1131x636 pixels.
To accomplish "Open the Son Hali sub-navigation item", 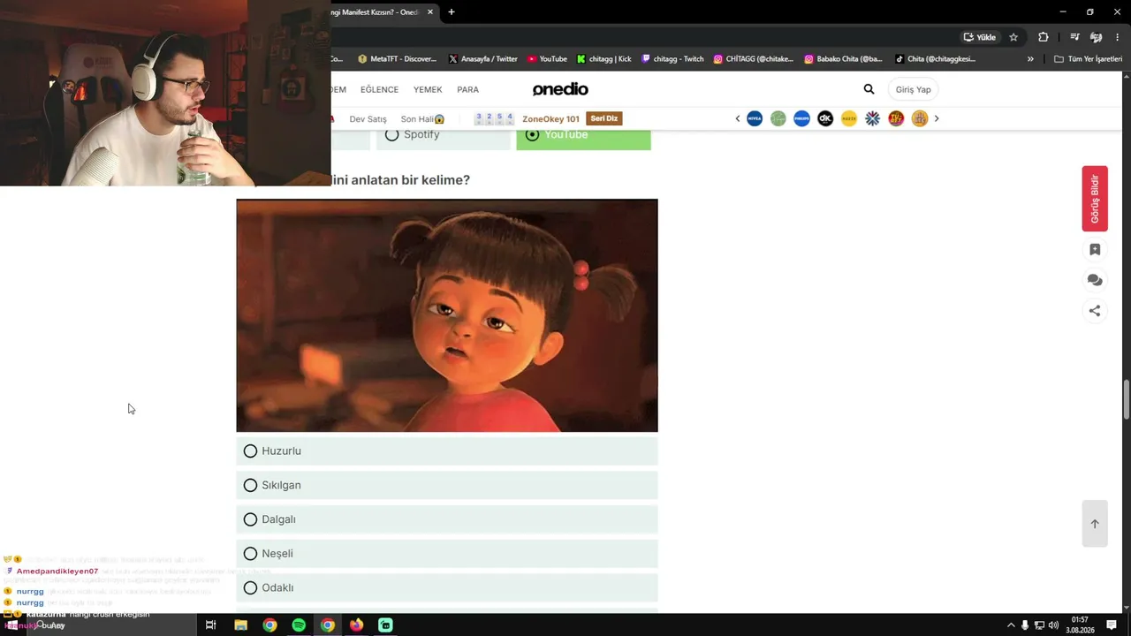I will 422,119.
